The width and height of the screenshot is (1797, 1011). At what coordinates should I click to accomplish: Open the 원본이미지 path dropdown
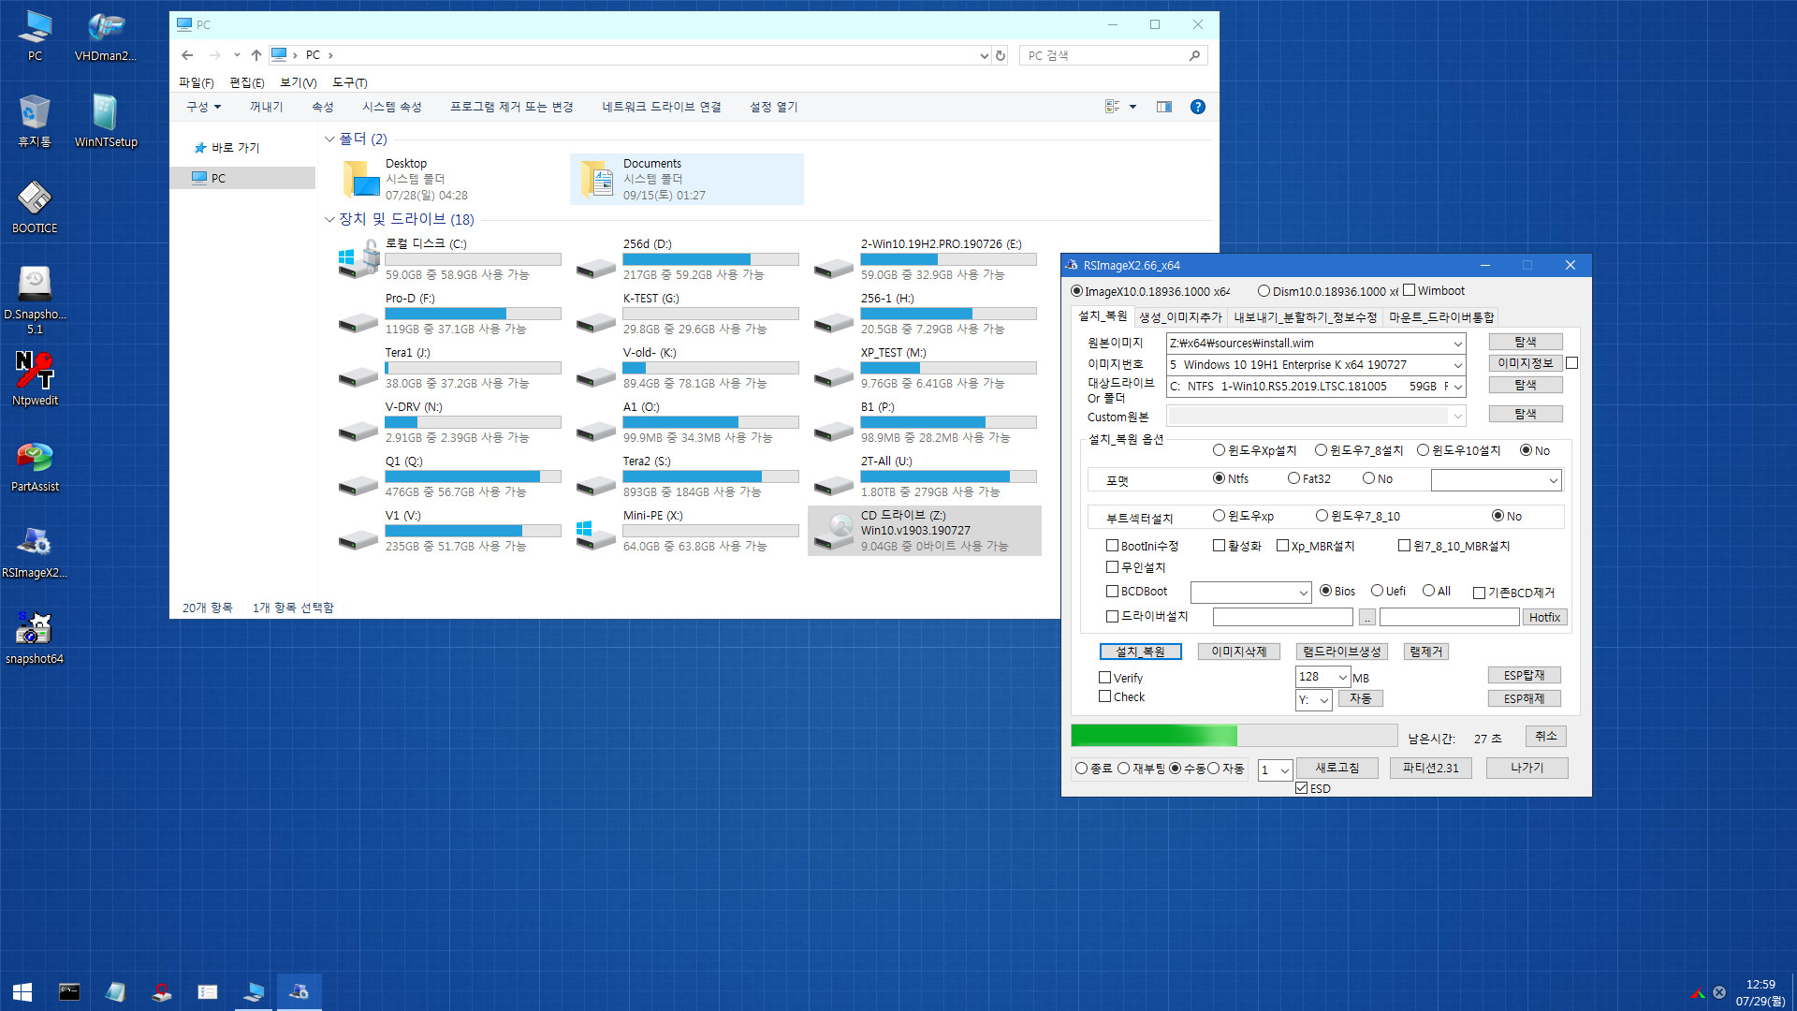1457,344
